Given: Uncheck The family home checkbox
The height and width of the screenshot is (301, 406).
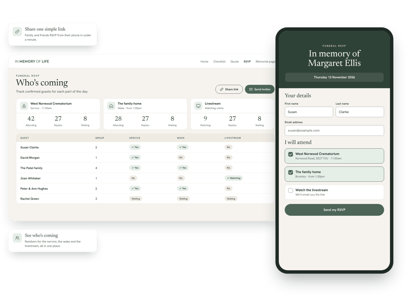Looking at the screenshot, I should [290, 172].
